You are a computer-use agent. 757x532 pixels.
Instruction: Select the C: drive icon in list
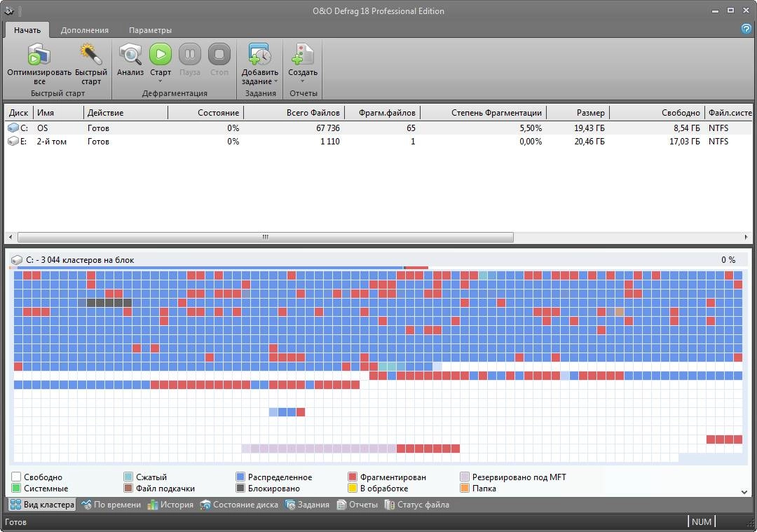click(13, 128)
